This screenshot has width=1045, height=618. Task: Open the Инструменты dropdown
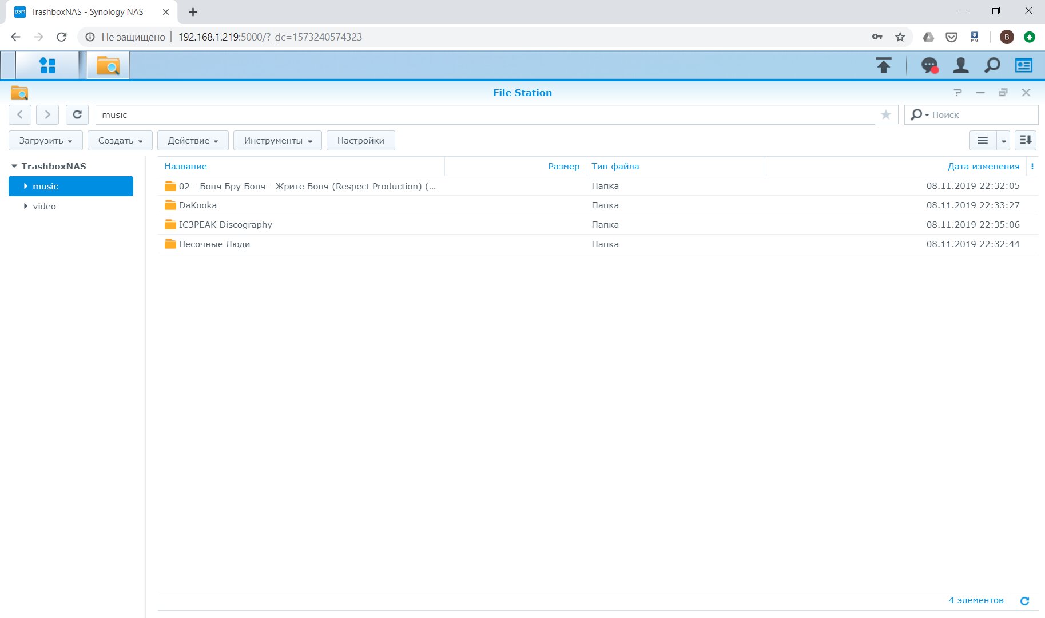277,140
